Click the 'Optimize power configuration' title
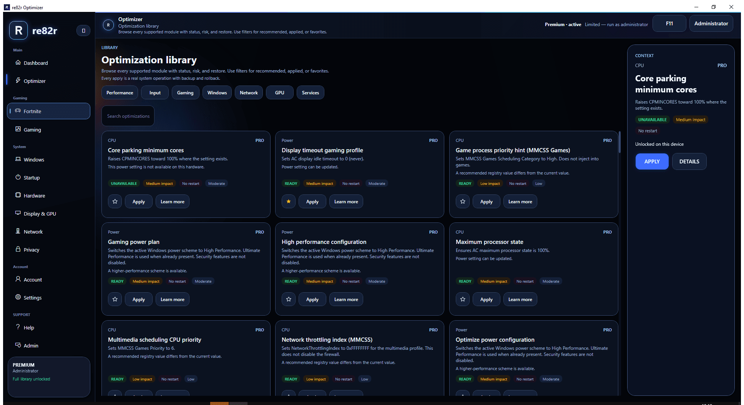744x405 pixels. point(495,340)
